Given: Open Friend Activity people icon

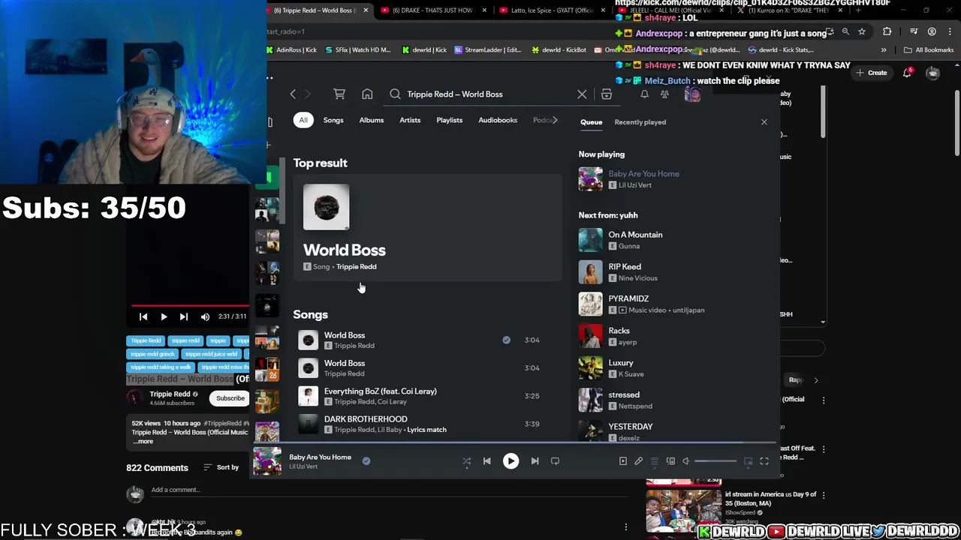Looking at the screenshot, I should [x=664, y=94].
